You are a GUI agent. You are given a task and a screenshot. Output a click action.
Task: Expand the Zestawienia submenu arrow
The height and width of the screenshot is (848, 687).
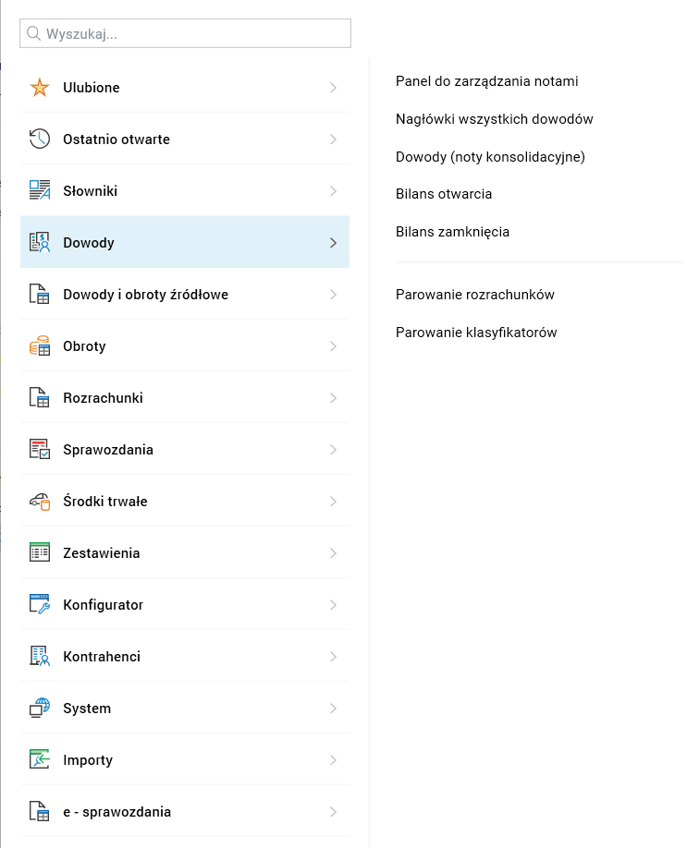click(x=333, y=553)
